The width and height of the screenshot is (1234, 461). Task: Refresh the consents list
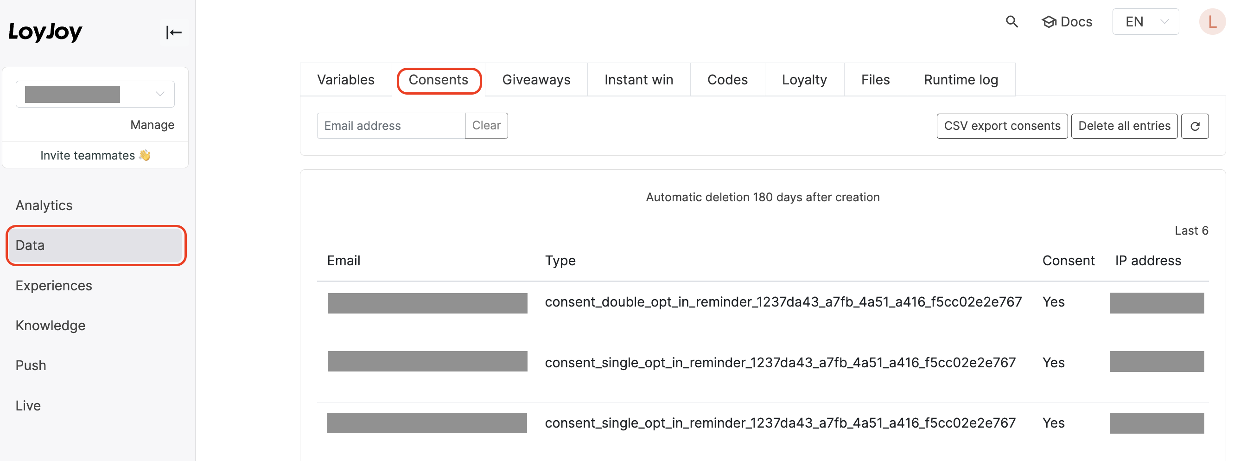[x=1195, y=126]
